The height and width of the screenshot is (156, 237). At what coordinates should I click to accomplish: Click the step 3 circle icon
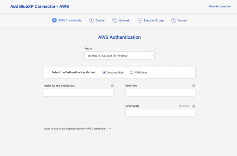[115, 20]
